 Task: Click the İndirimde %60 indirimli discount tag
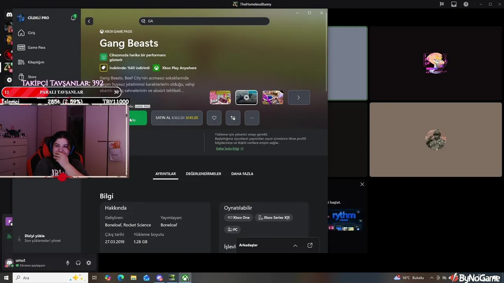125,68
